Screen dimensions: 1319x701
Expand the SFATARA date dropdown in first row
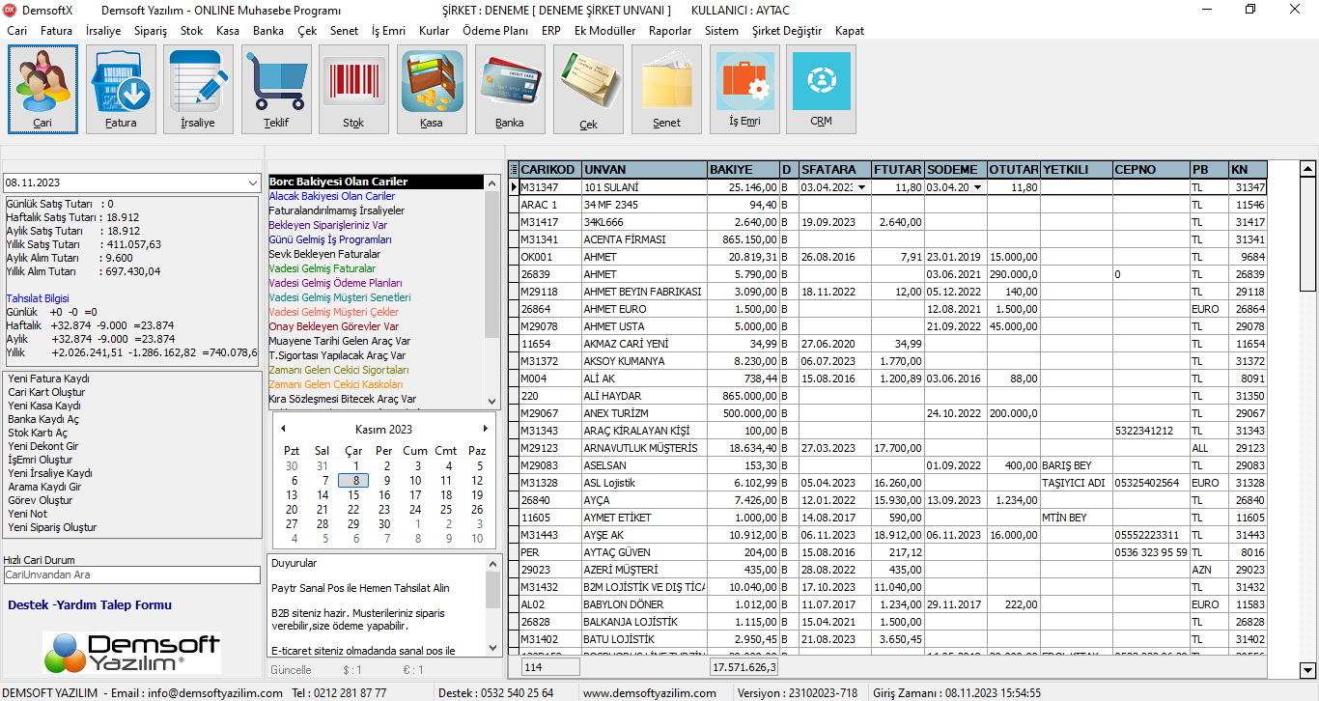861,187
